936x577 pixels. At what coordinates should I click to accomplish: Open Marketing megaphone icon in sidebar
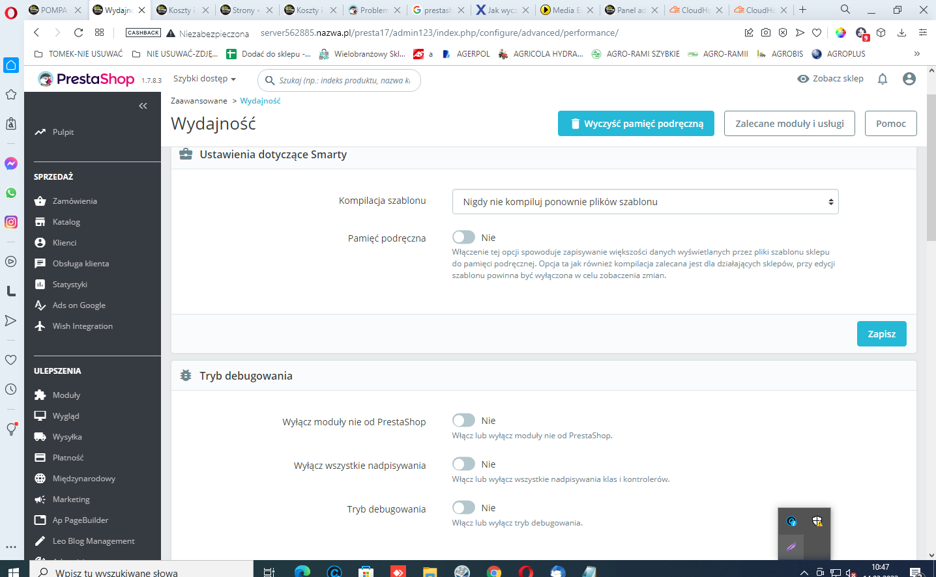(40, 499)
